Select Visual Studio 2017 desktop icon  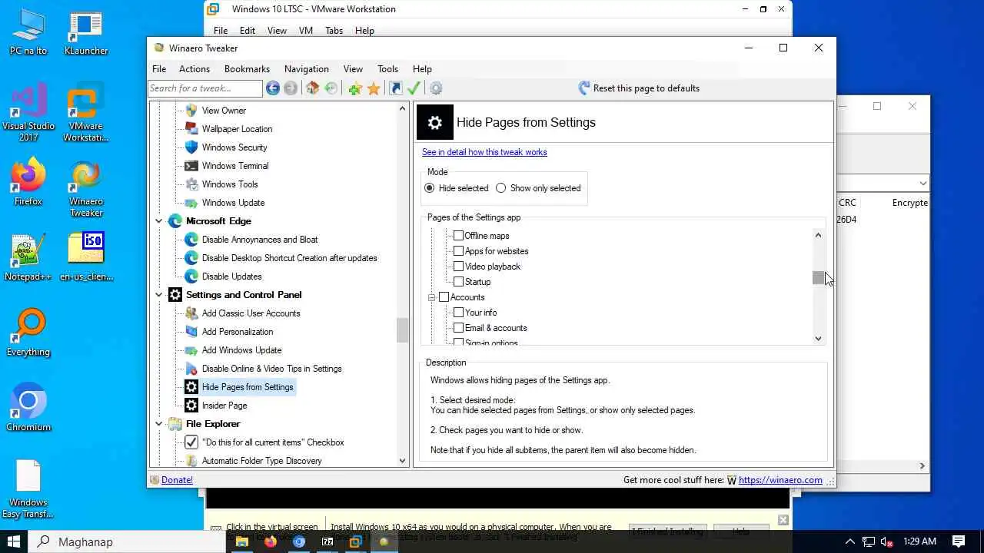tap(28, 114)
